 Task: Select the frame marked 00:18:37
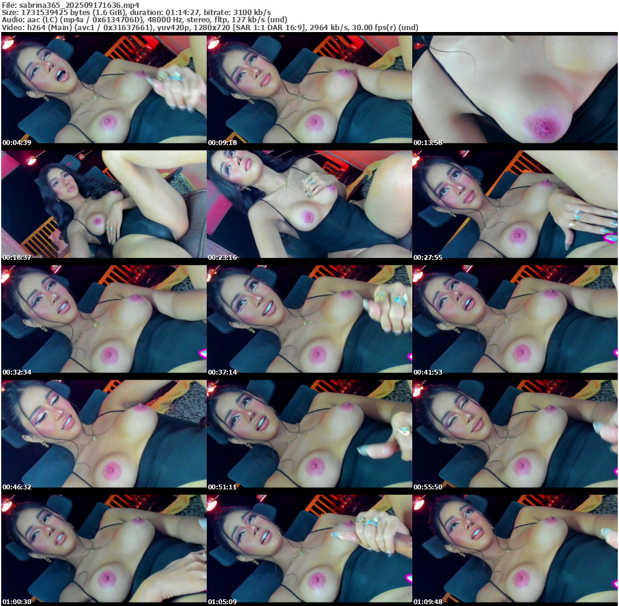coord(104,204)
